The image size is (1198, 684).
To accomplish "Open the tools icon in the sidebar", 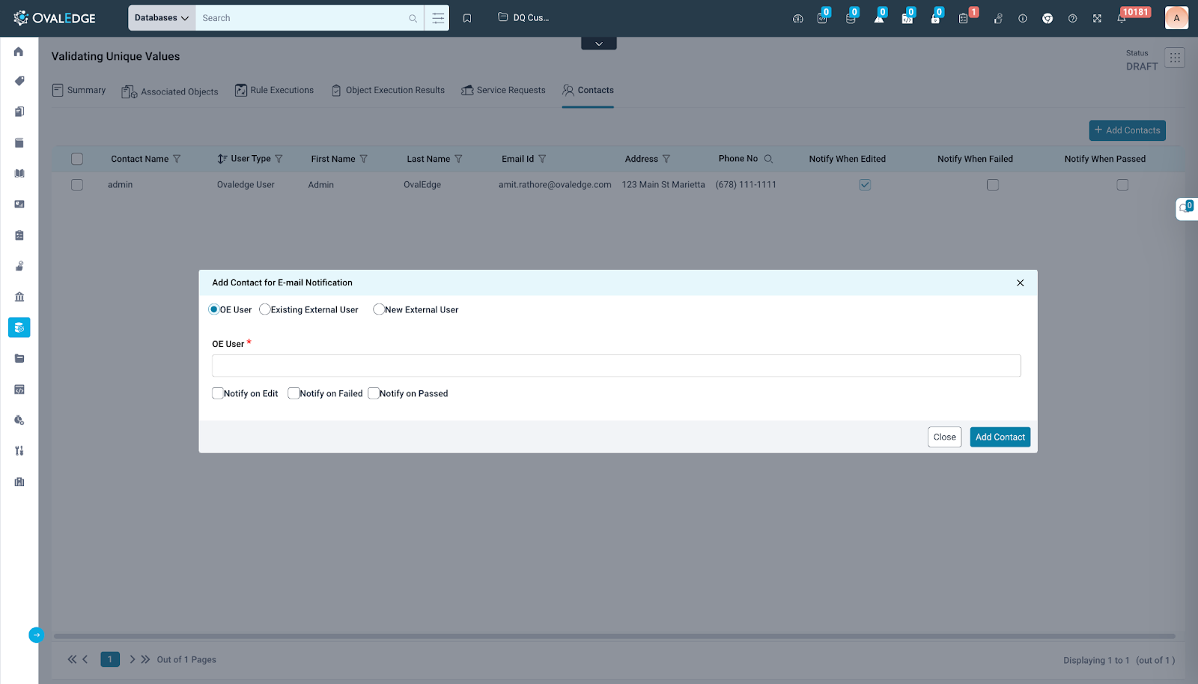I will coord(19,450).
